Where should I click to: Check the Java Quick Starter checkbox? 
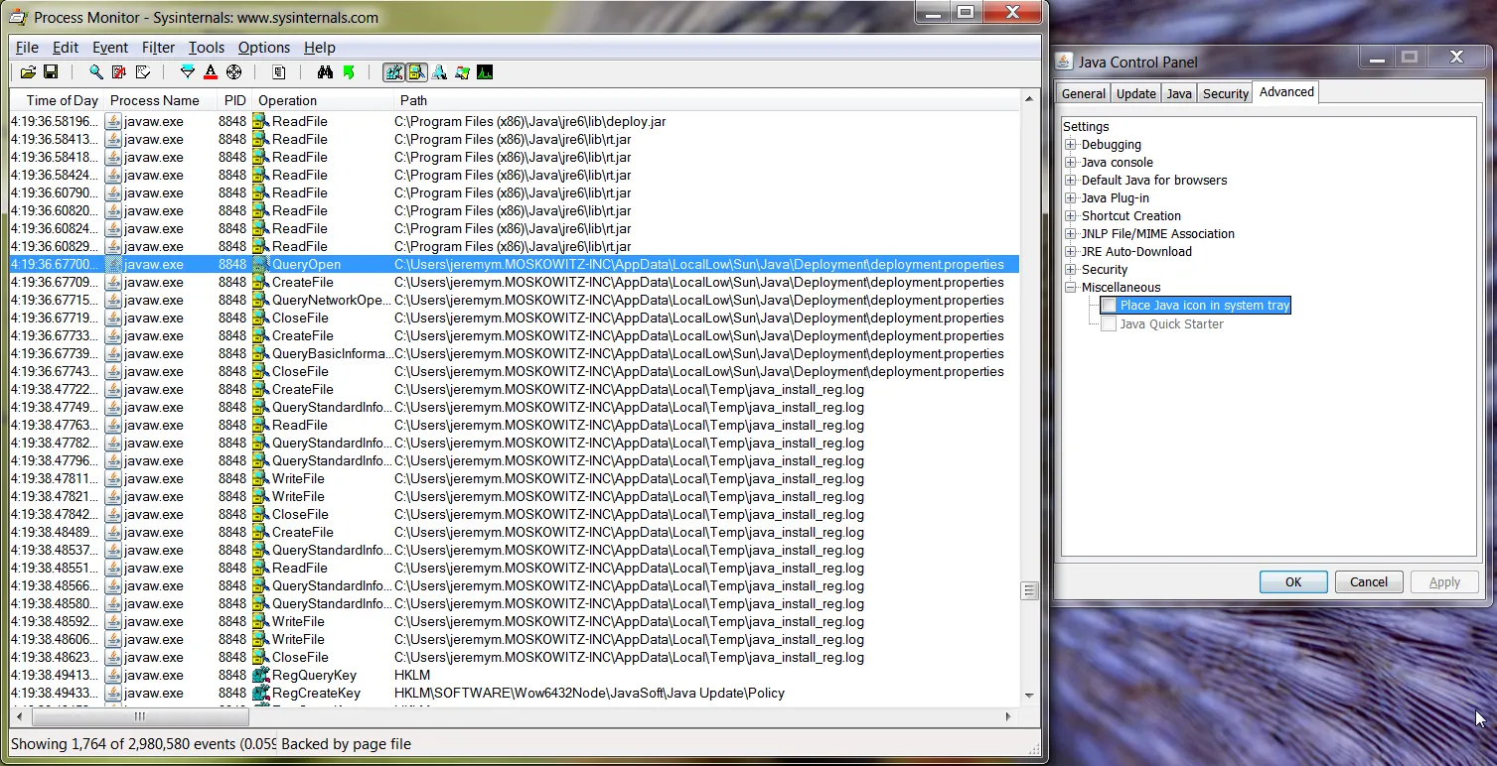tap(1109, 323)
